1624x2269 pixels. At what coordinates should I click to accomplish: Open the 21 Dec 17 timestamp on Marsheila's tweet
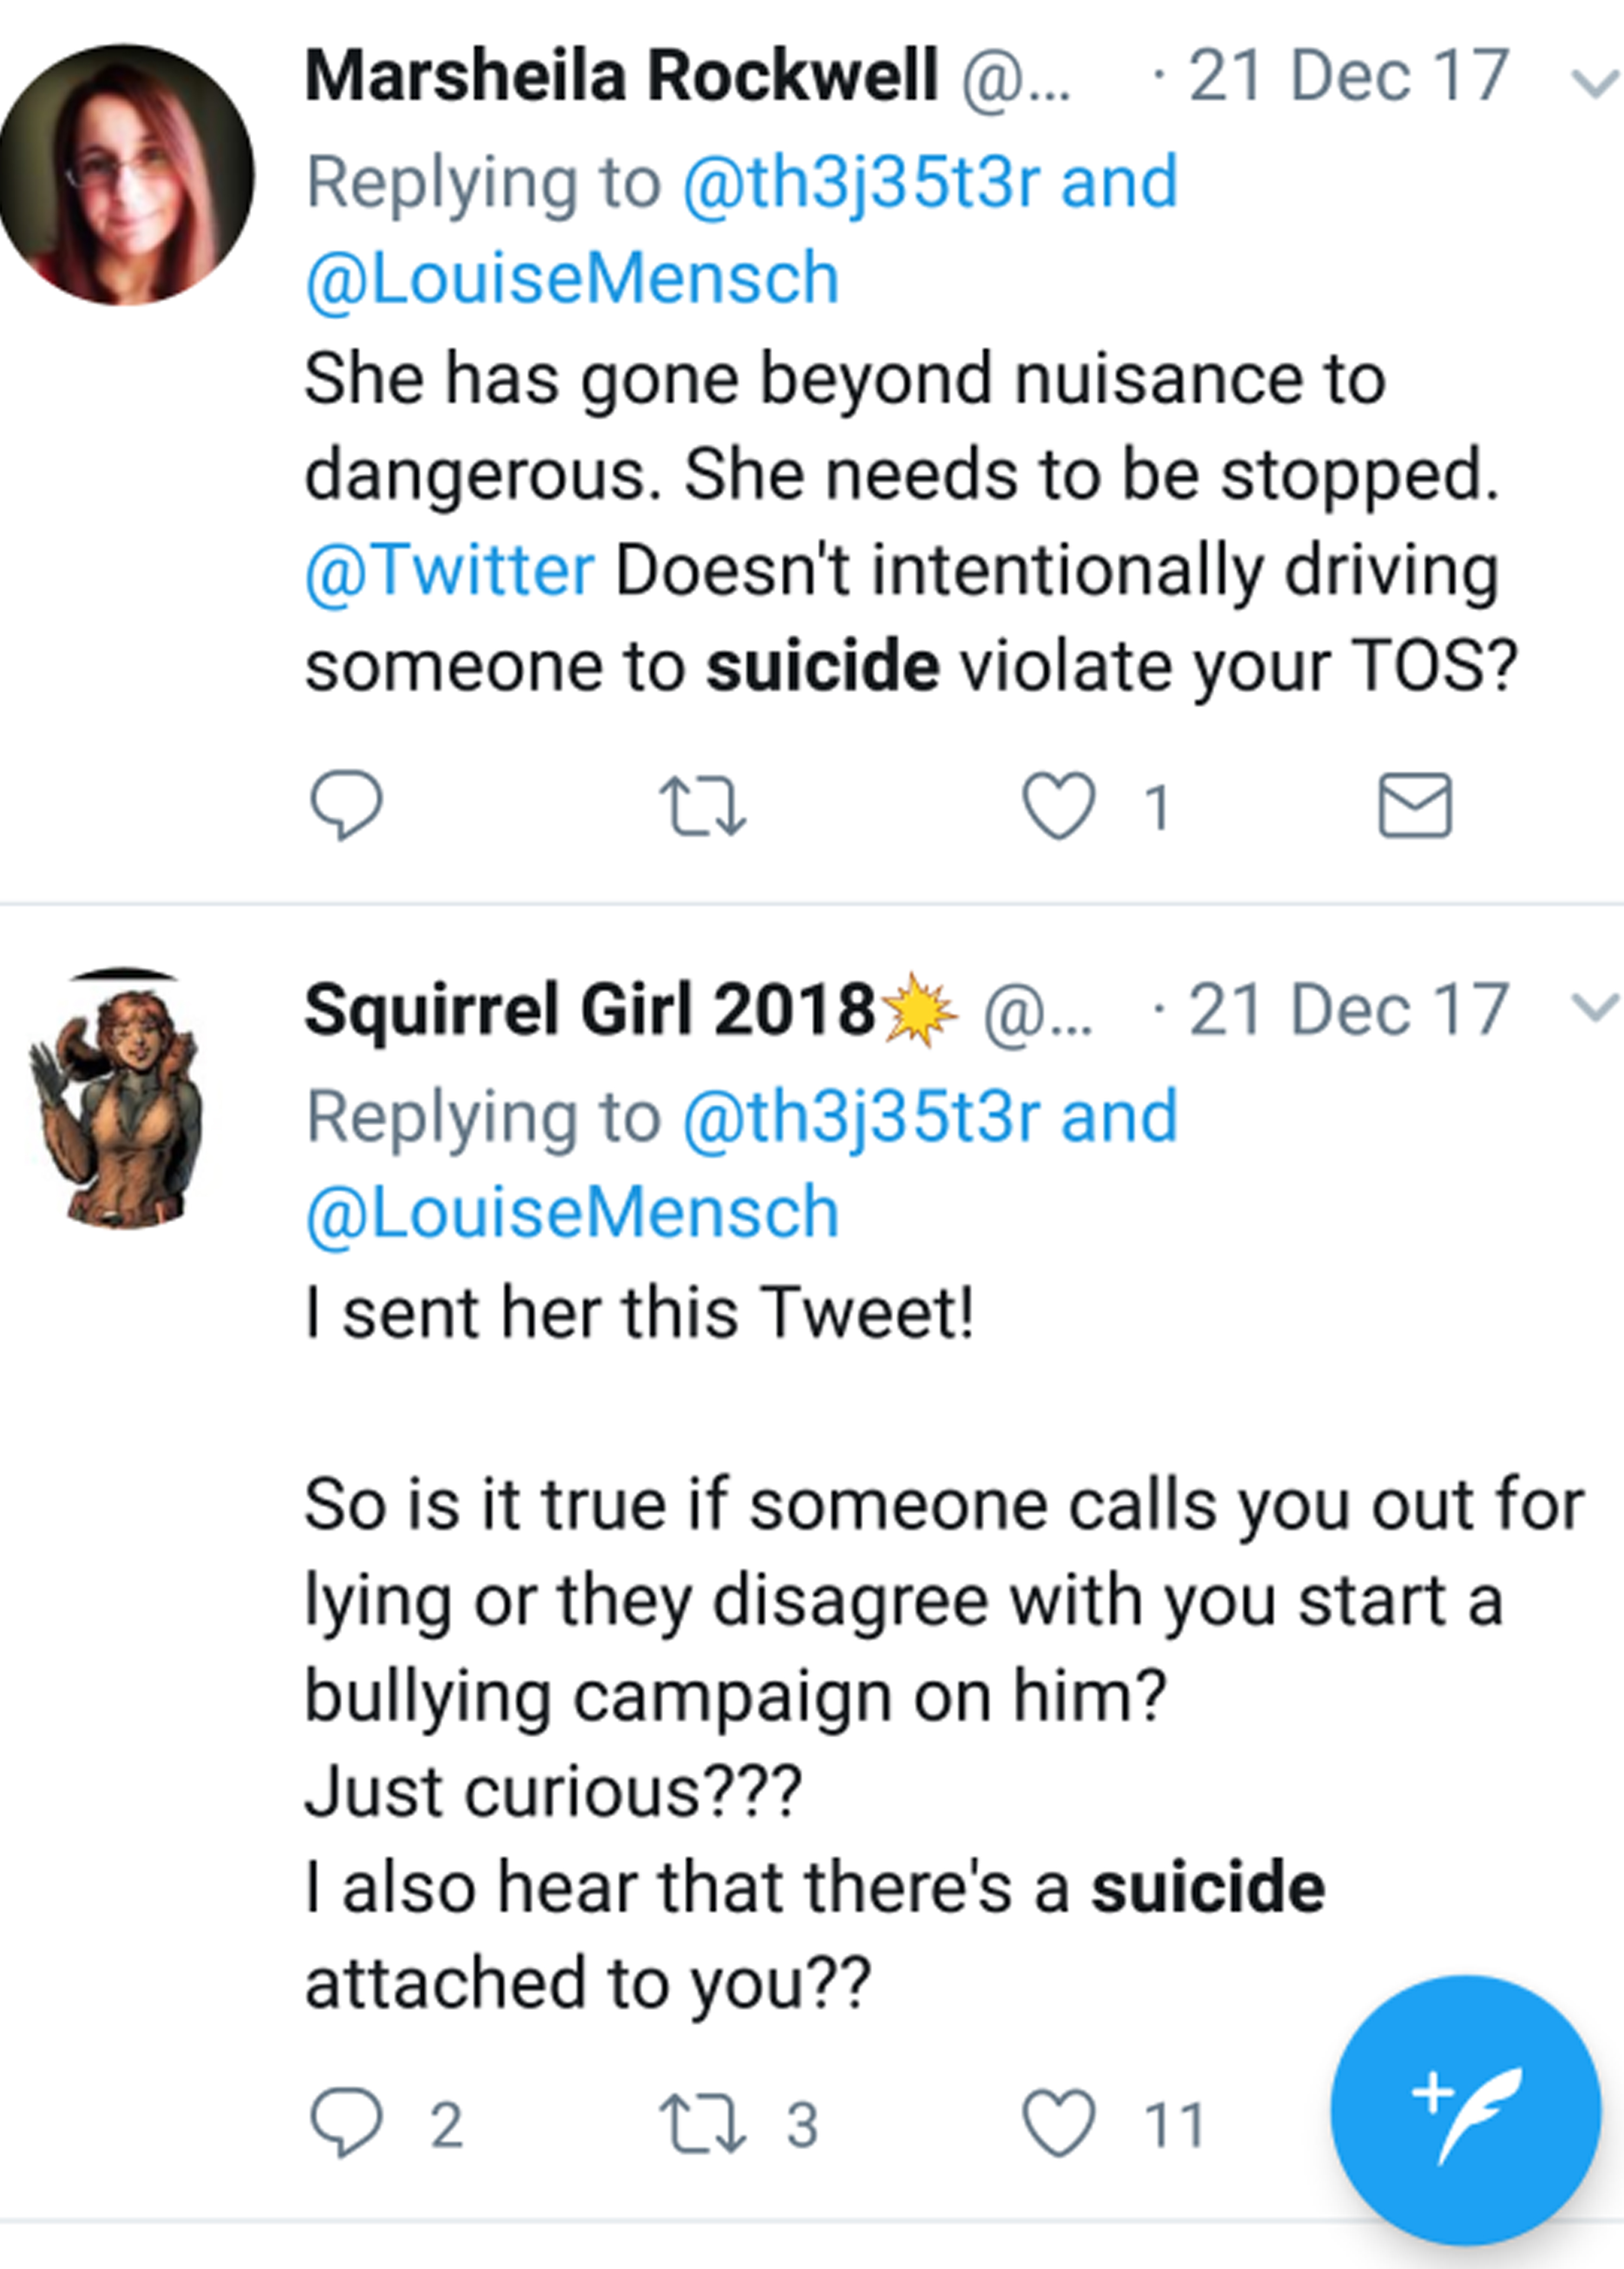[1348, 76]
